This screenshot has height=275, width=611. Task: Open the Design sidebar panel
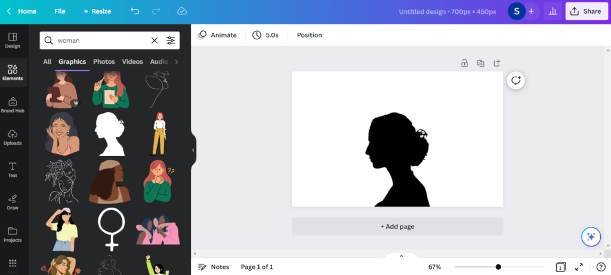click(x=13, y=41)
